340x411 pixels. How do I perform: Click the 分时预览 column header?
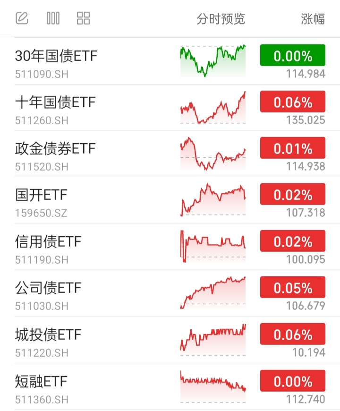[221, 19]
